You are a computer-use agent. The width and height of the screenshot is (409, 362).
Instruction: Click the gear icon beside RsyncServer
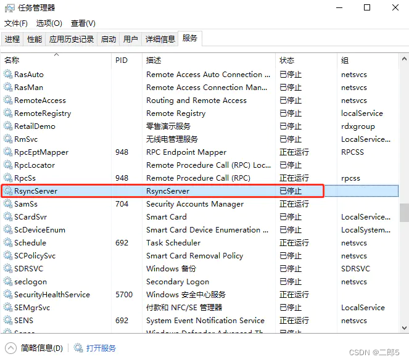(8, 191)
